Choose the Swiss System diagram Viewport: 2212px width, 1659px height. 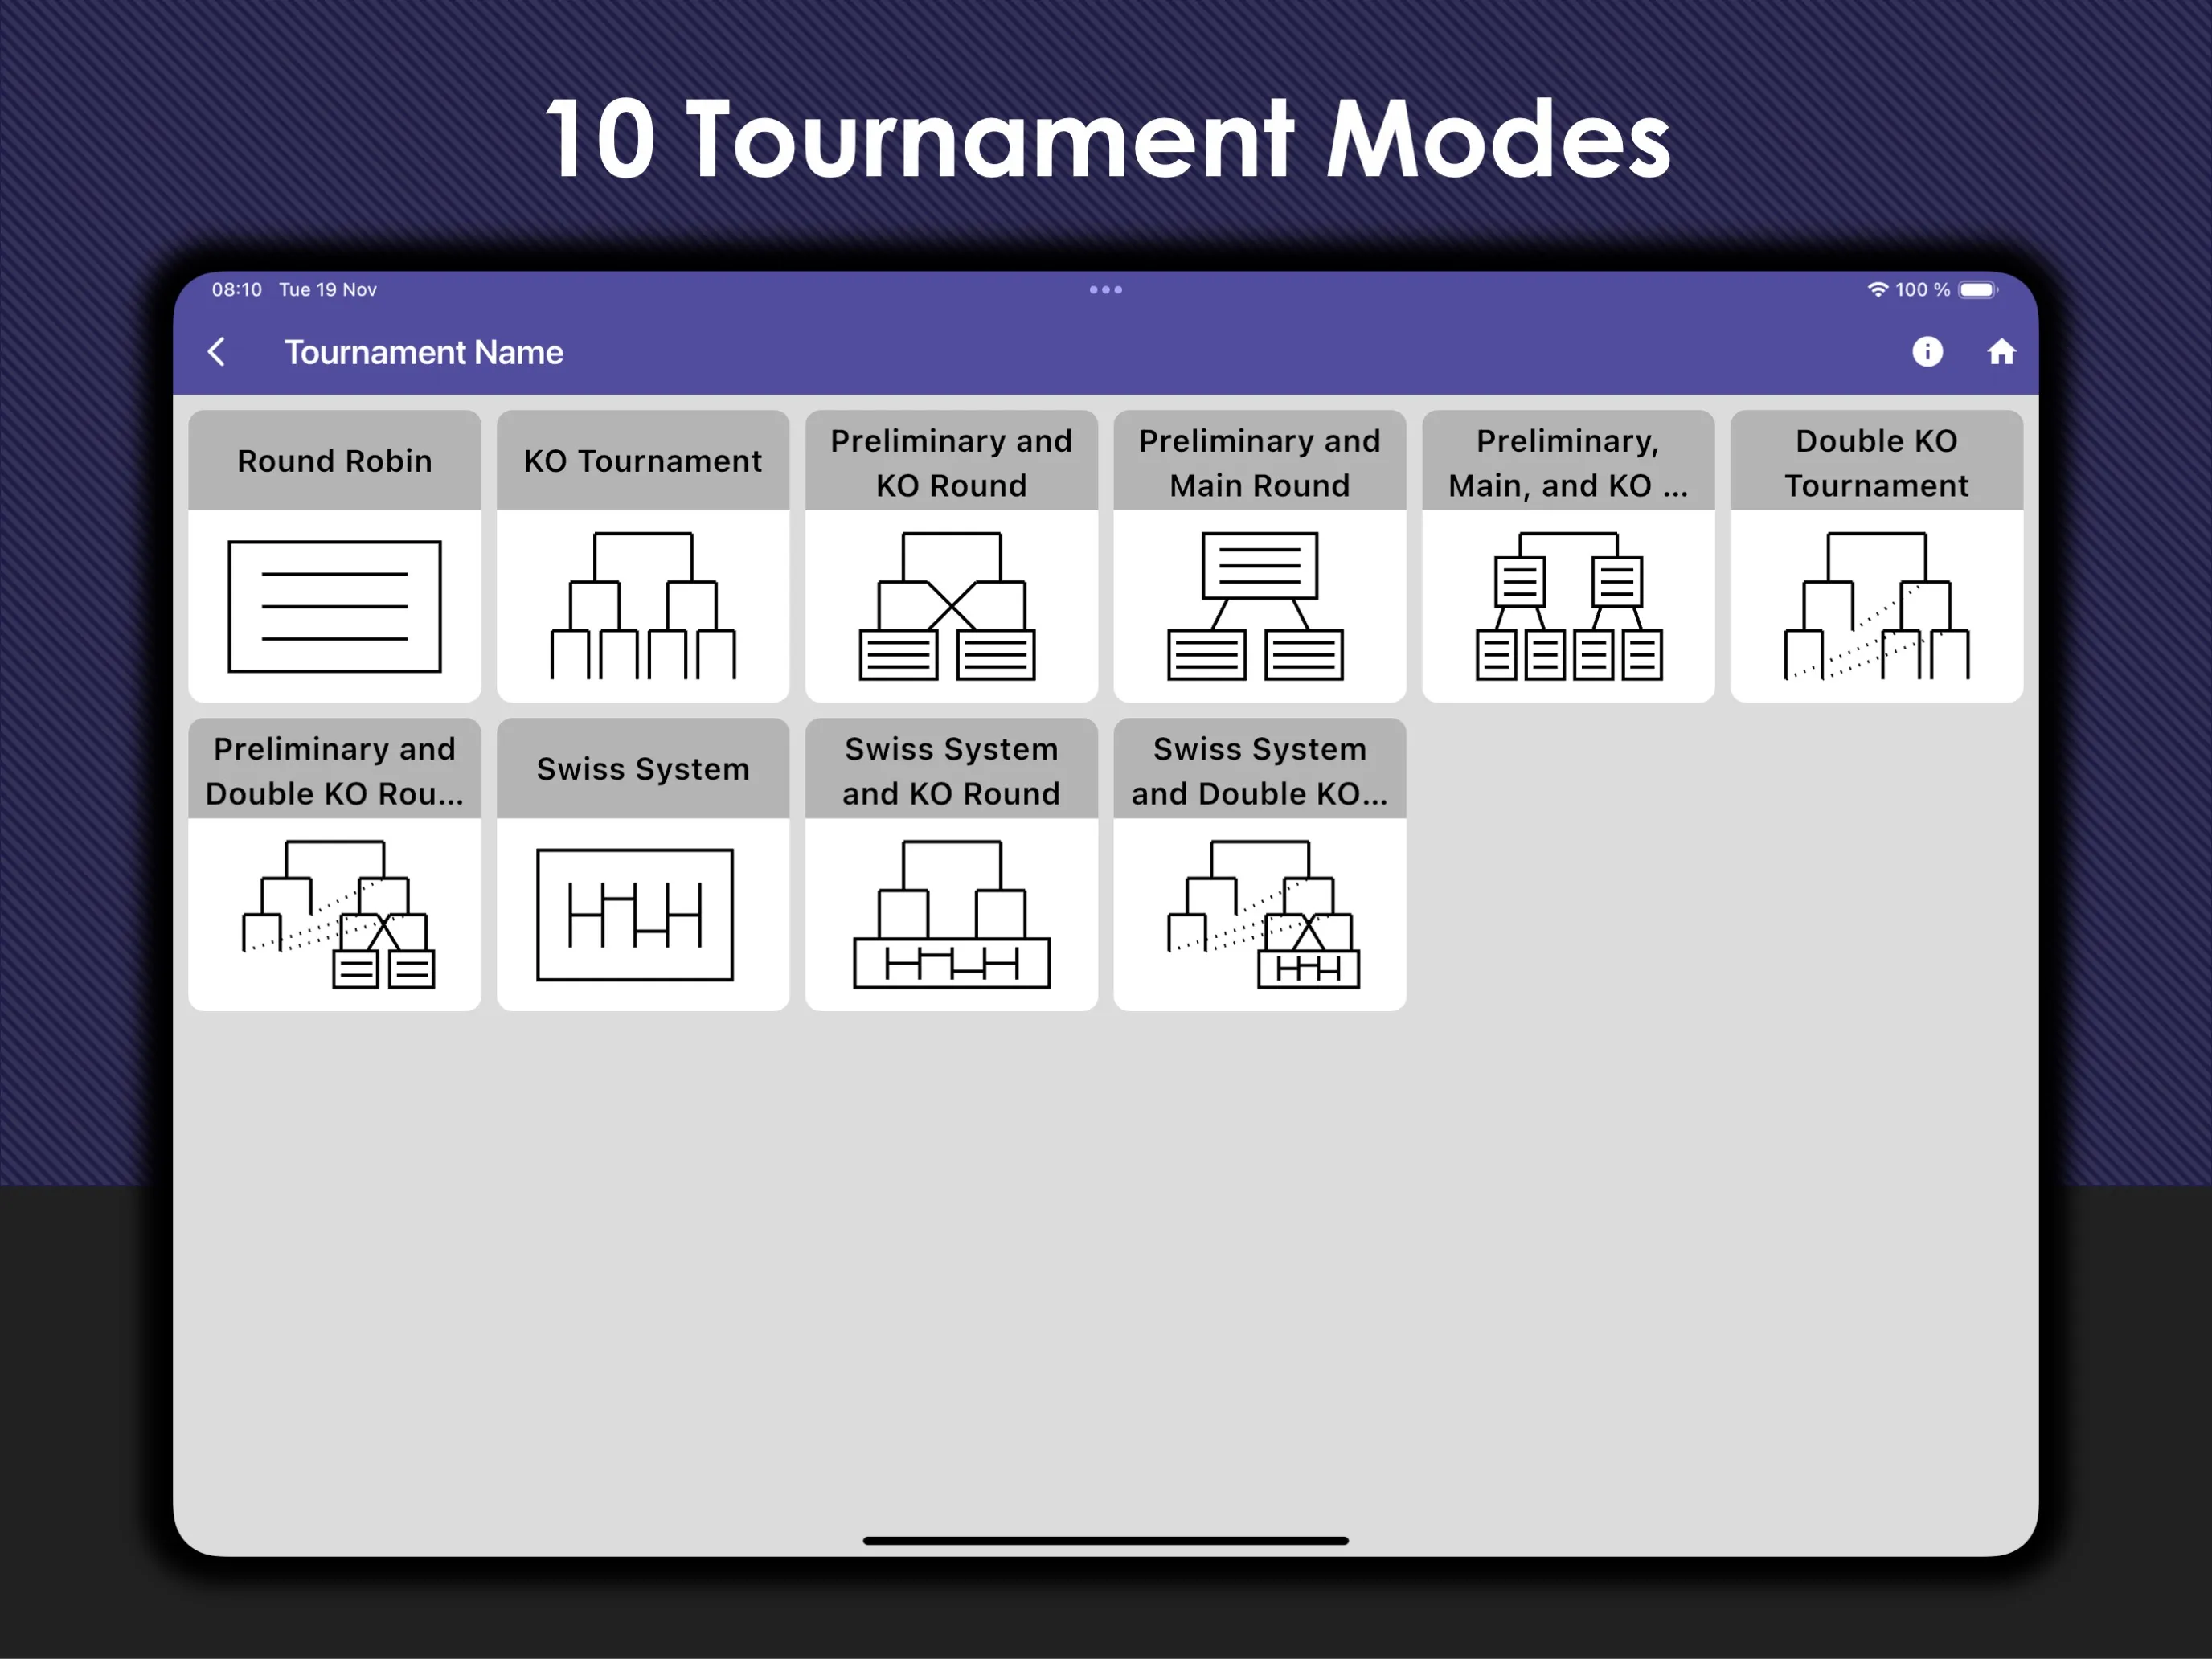tap(635, 914)
